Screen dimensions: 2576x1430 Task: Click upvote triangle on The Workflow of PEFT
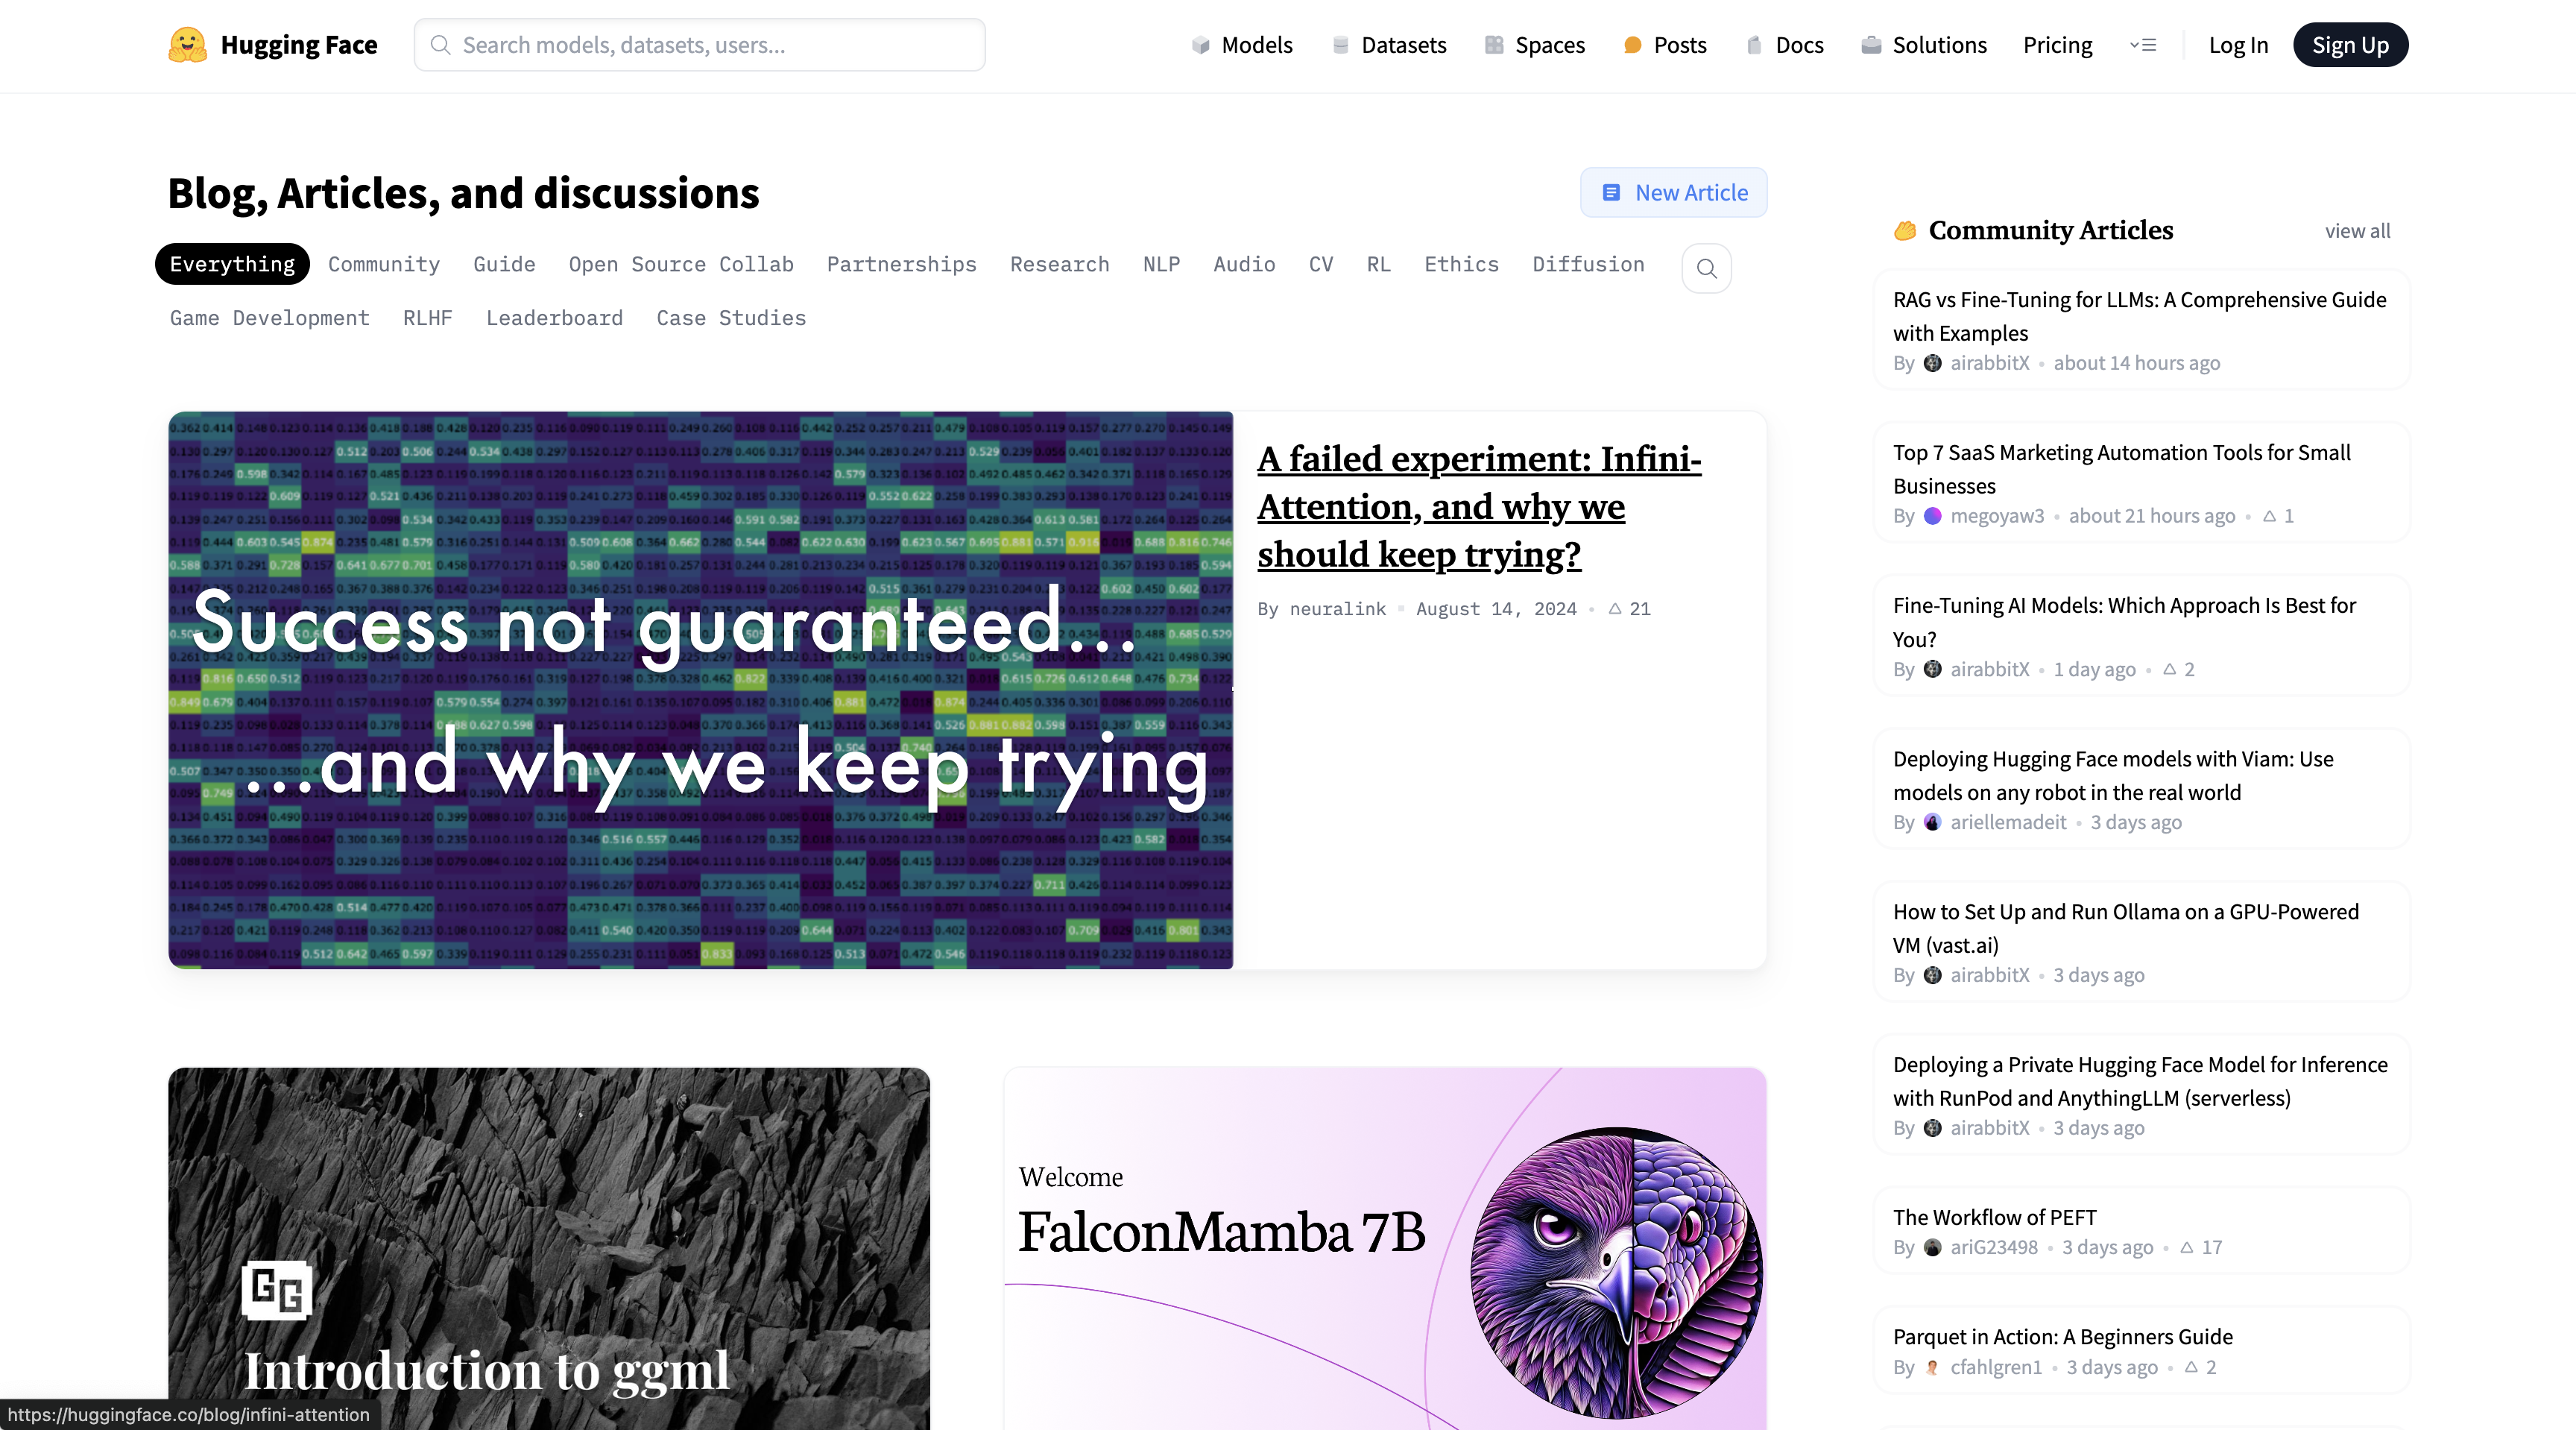(2187, 1247)
